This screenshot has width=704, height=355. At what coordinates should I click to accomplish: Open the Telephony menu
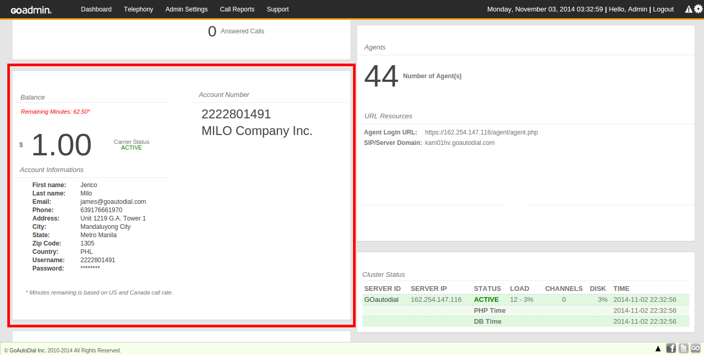click(138, 9)
